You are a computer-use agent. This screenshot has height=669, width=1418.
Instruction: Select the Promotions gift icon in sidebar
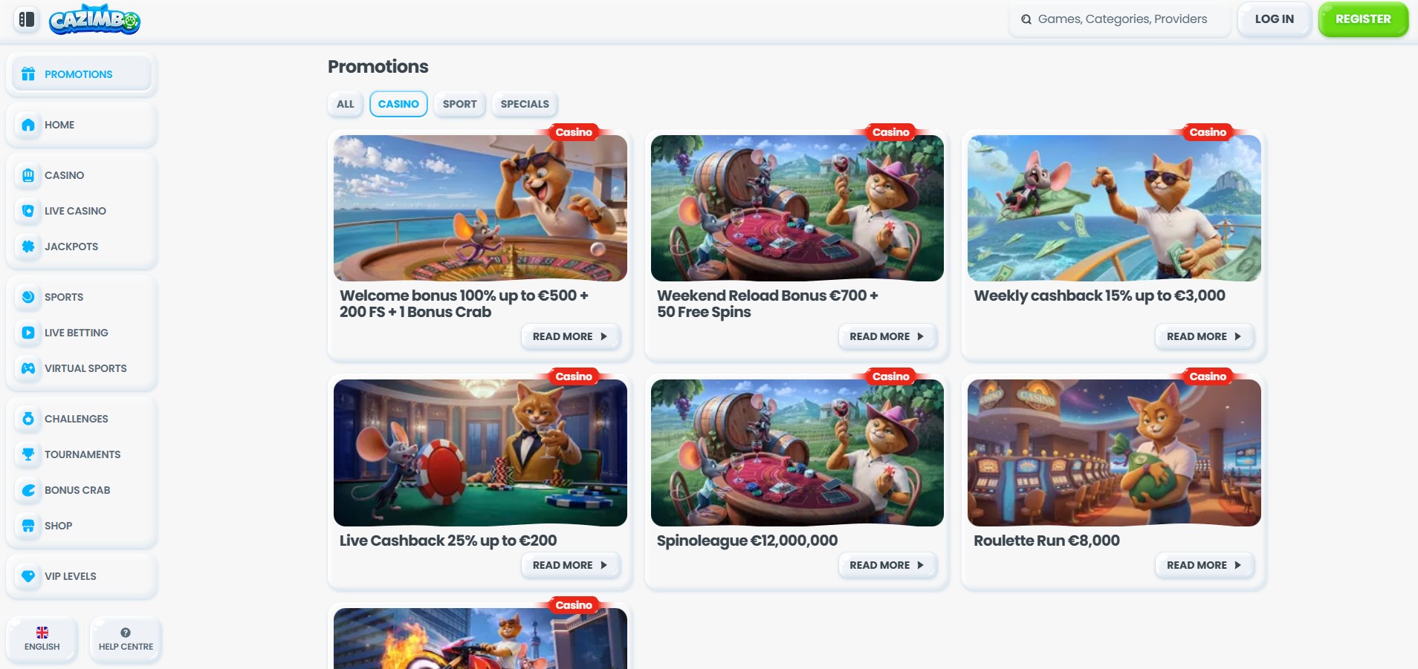(28, 74)
